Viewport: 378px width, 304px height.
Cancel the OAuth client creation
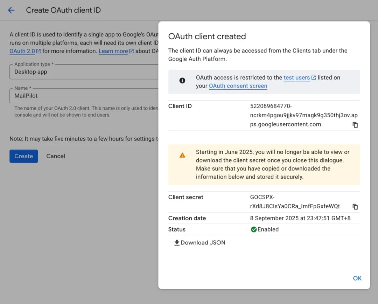[x=55, y=156]
